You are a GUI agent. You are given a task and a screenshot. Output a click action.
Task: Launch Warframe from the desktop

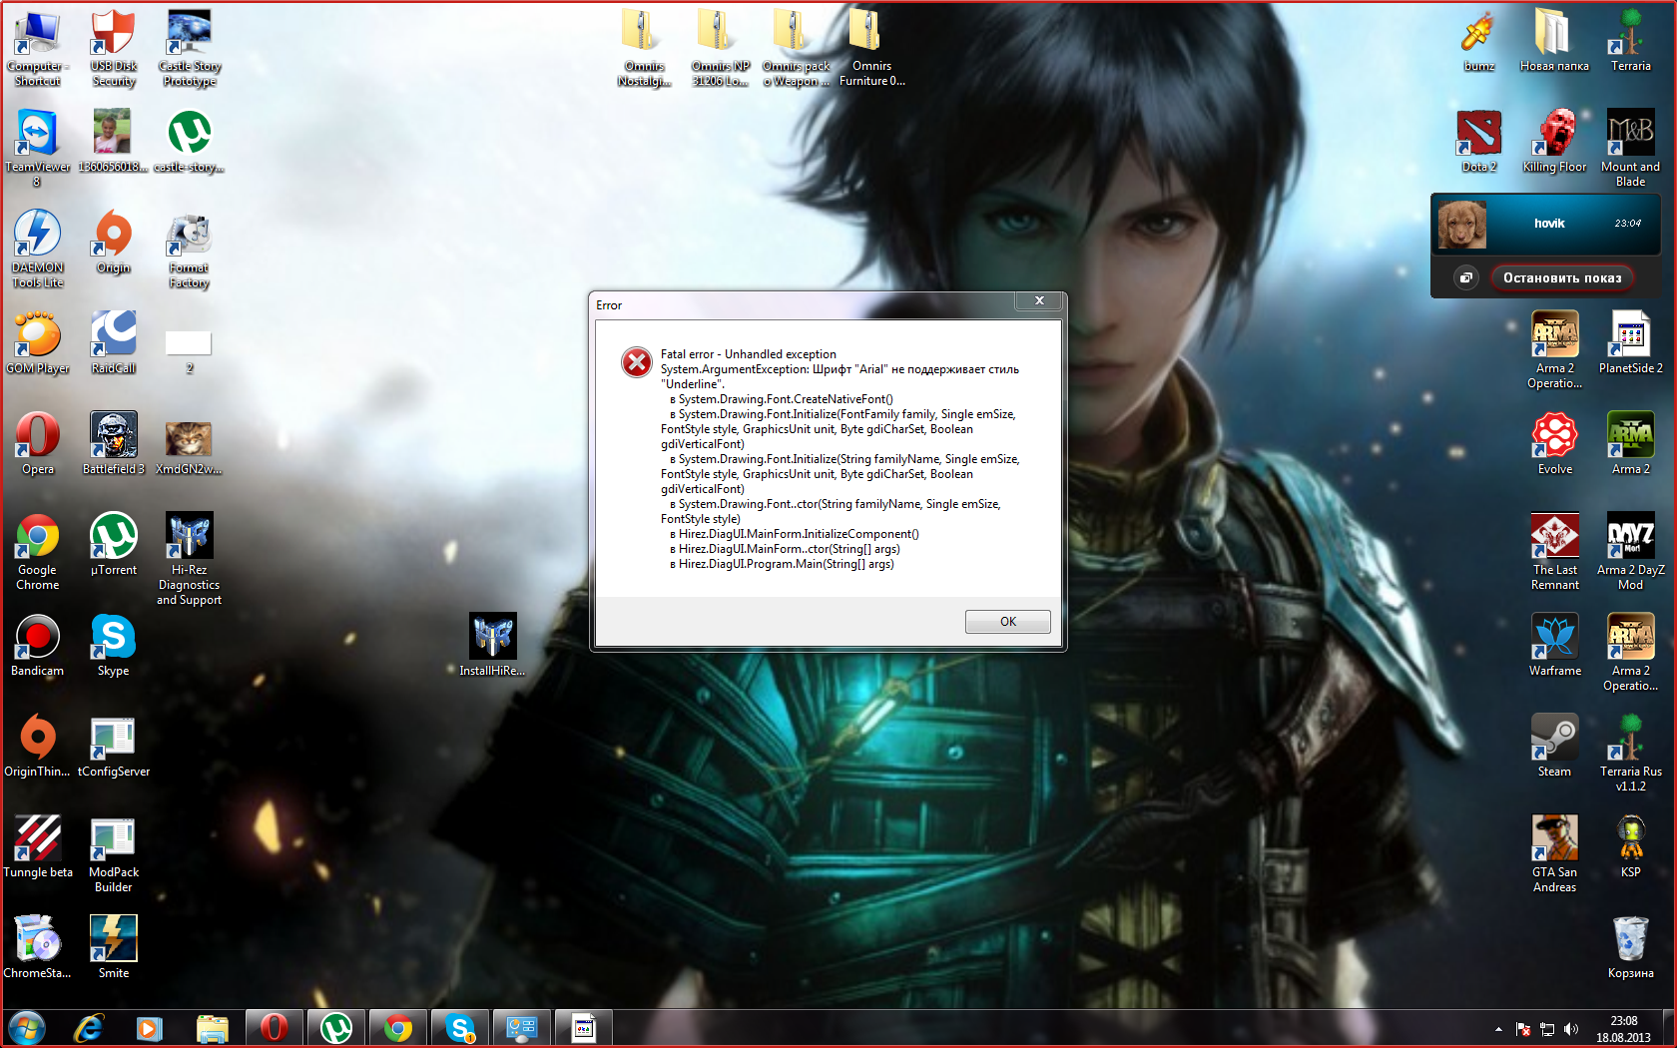click(1555, 646)
